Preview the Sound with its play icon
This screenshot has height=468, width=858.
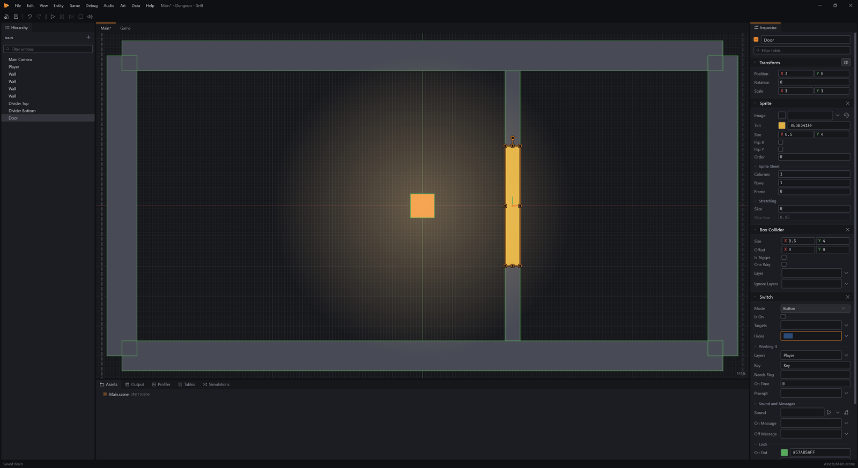point(829,413)
